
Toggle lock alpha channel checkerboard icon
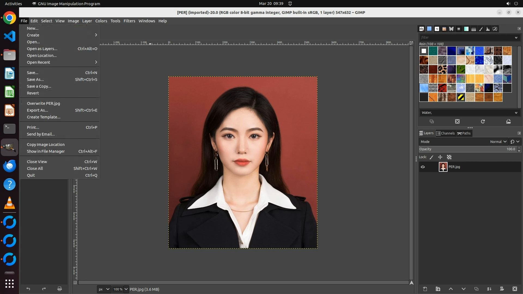449,157
